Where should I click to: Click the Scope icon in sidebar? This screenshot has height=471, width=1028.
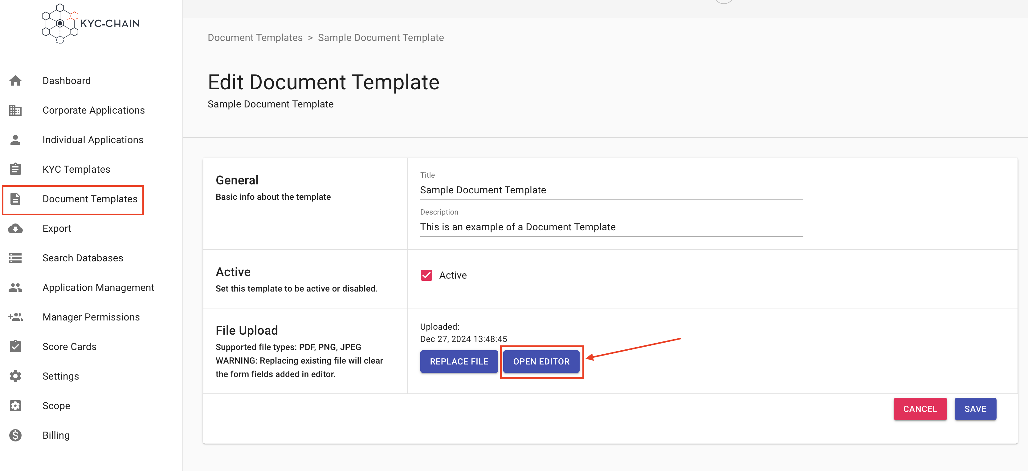click(x=16, y=406)
